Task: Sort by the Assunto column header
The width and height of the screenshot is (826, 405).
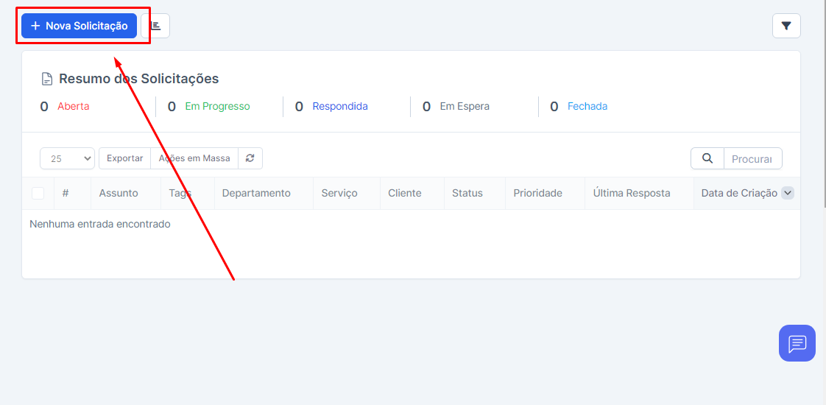Action: [119, 193]
